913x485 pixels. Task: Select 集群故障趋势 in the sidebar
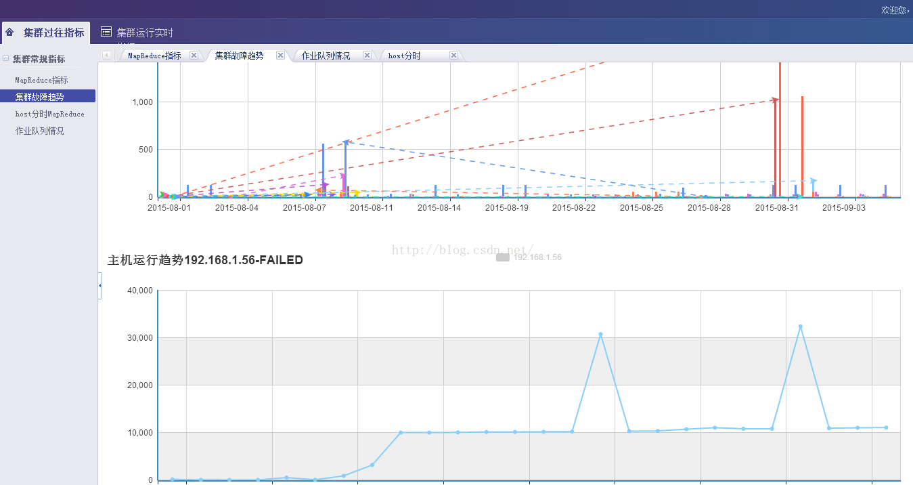(39, 97)
